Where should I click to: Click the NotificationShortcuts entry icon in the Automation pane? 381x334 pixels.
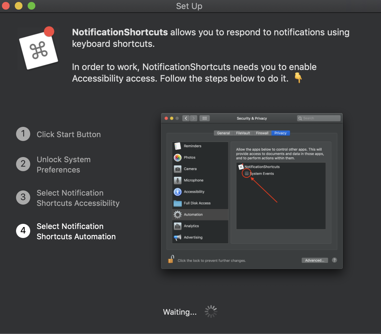click(x=241, y=167)
